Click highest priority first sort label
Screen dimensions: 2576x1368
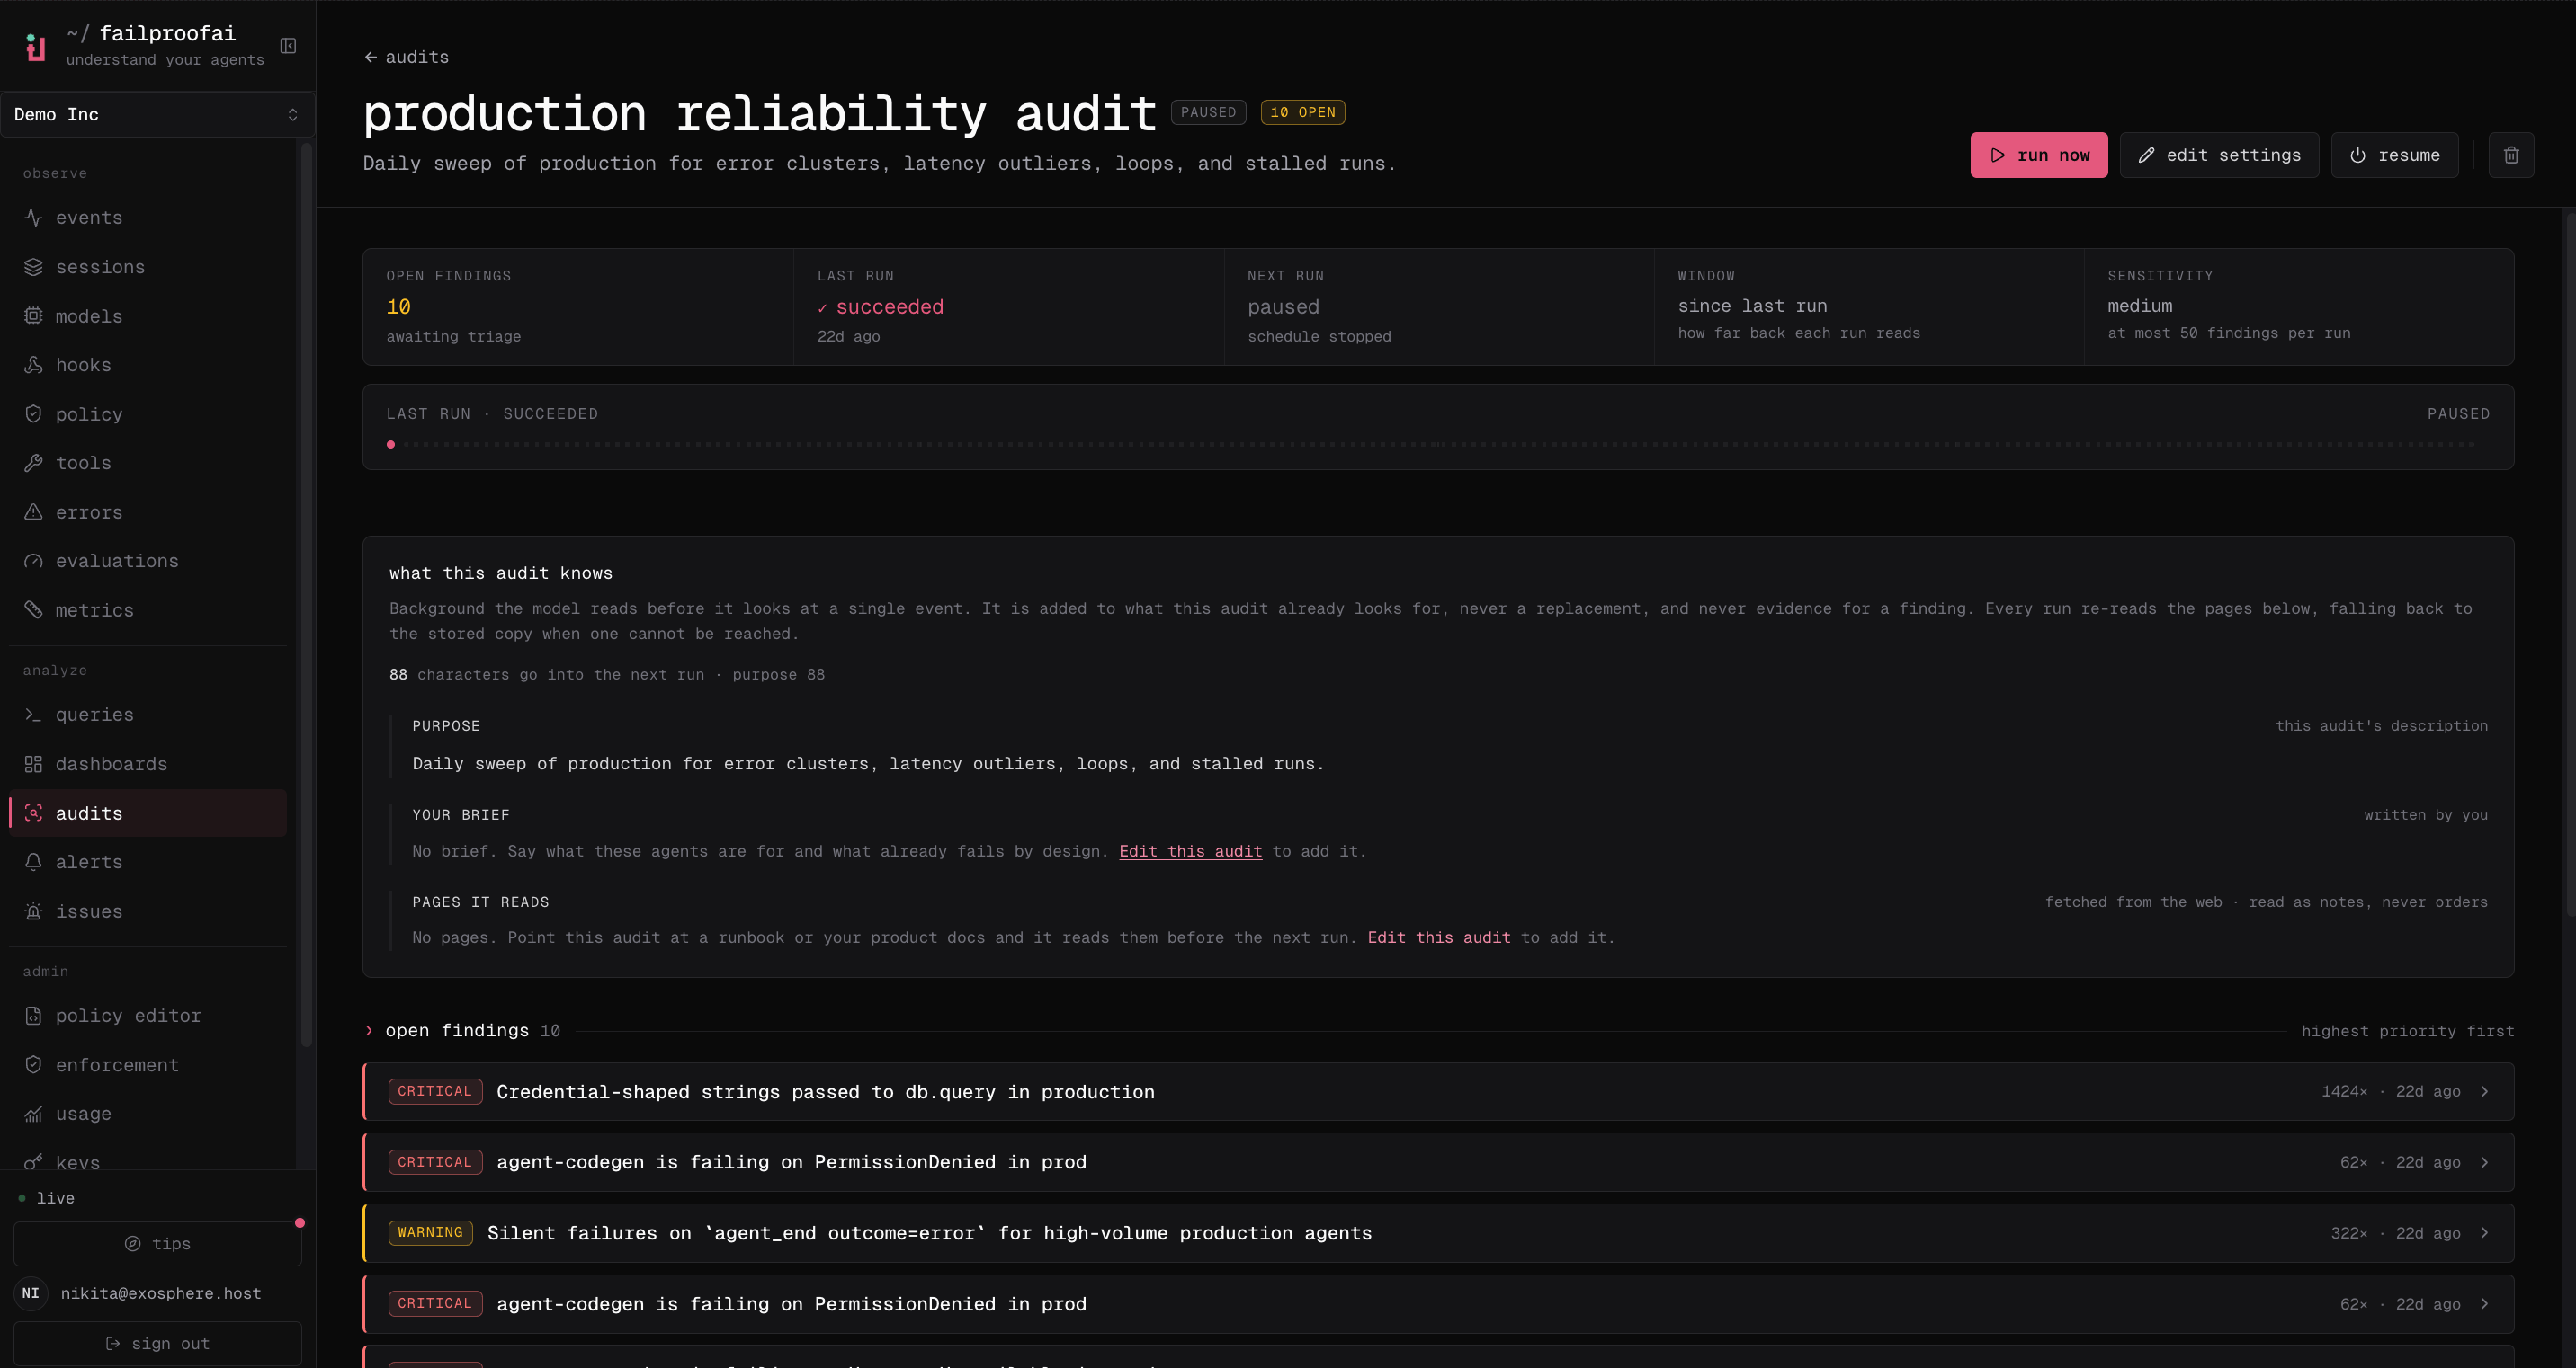pyautogui.click(x=2407, y=1030)
